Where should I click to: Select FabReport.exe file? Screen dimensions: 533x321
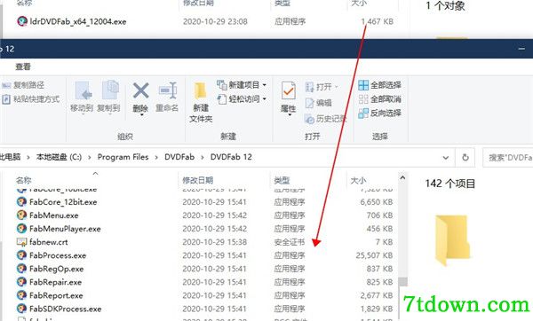56,295
